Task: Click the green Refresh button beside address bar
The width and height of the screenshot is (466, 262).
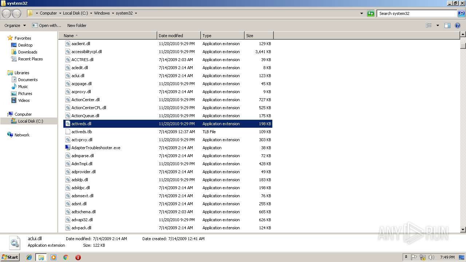Action: [371, 13]
